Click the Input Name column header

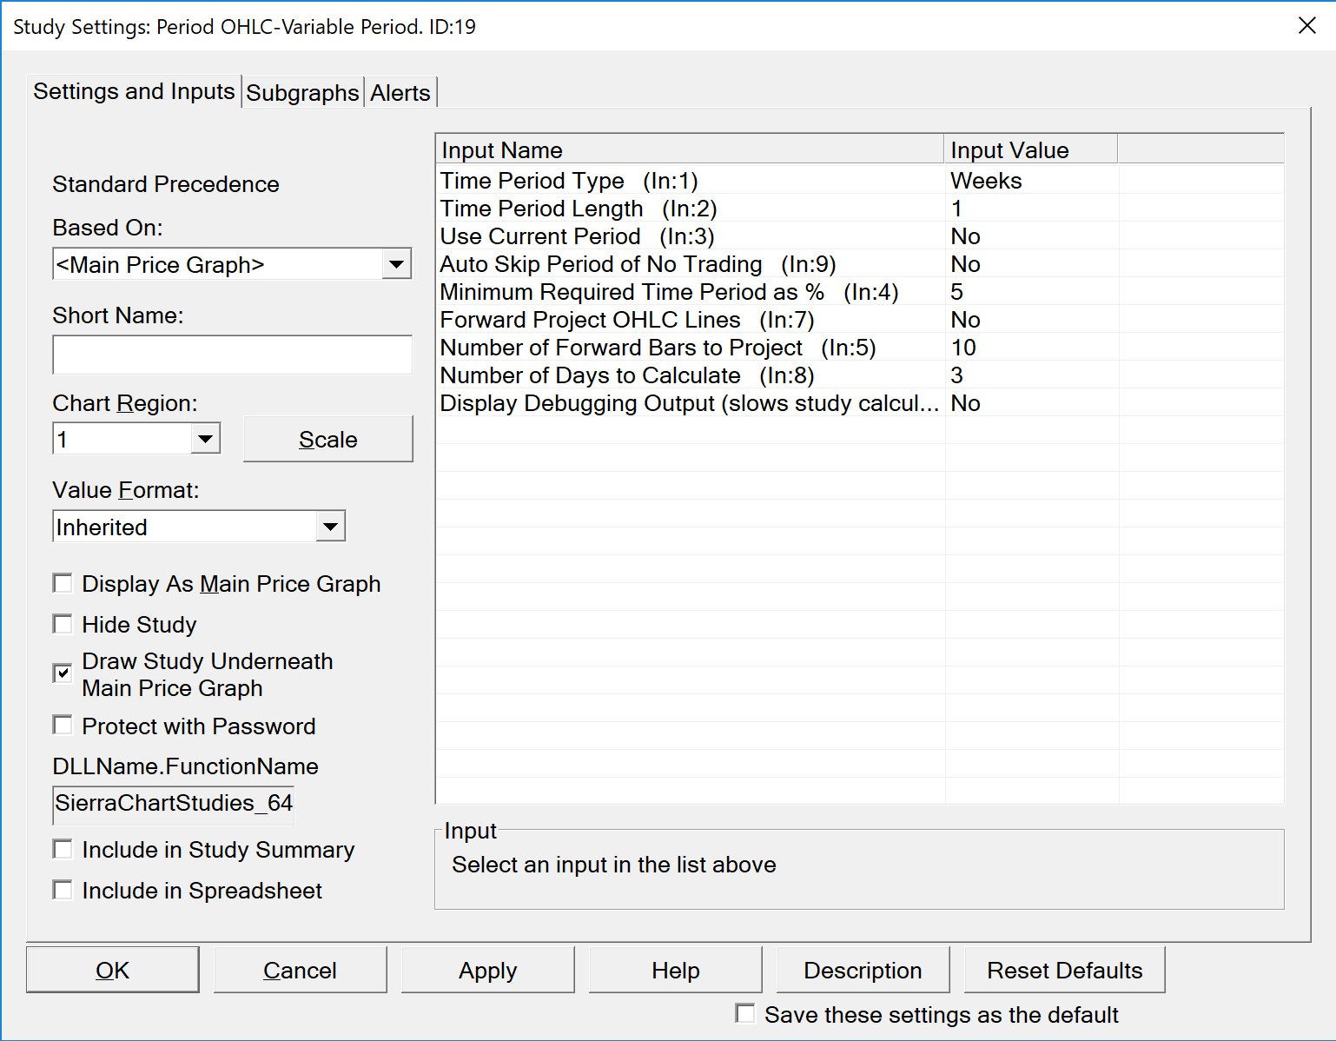(x=690, y=149)
